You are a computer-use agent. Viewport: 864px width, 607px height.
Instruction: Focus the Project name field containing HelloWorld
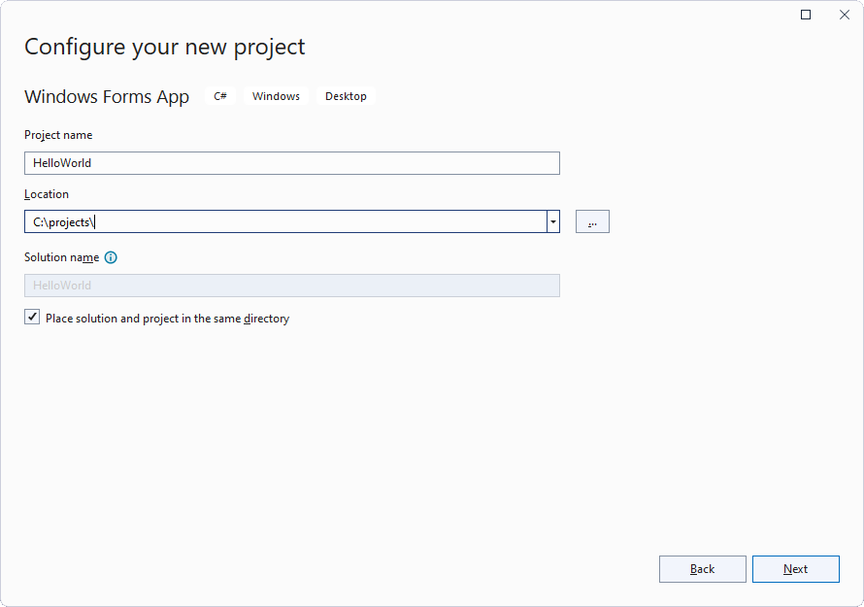pos(292,163)
